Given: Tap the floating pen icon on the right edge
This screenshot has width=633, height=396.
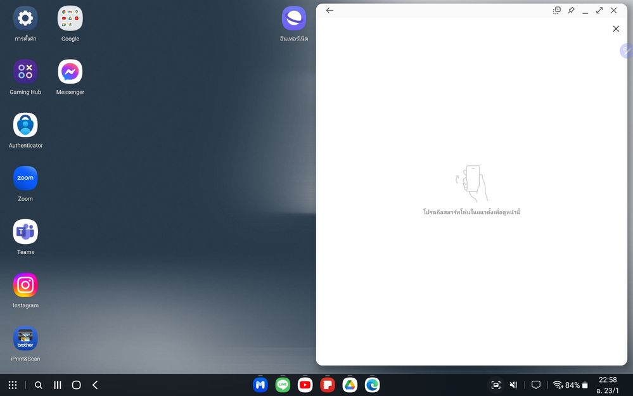Looking at the screenshot, I should [627, 51].
